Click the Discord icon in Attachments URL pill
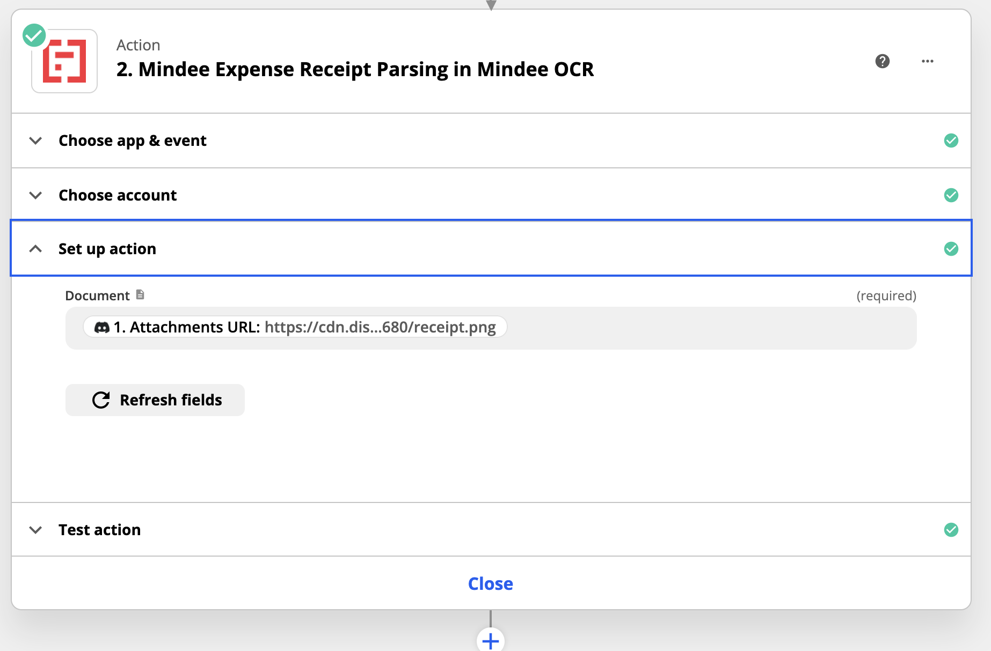Viewport: 991px width, 651px height. tap(101, 327)
